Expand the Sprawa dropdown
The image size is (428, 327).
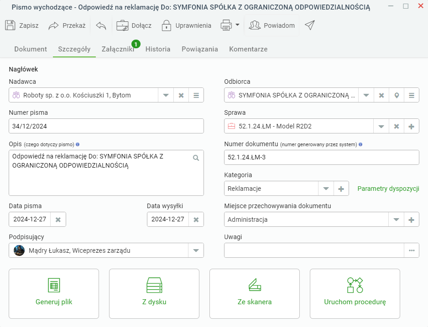coord(381,126)
